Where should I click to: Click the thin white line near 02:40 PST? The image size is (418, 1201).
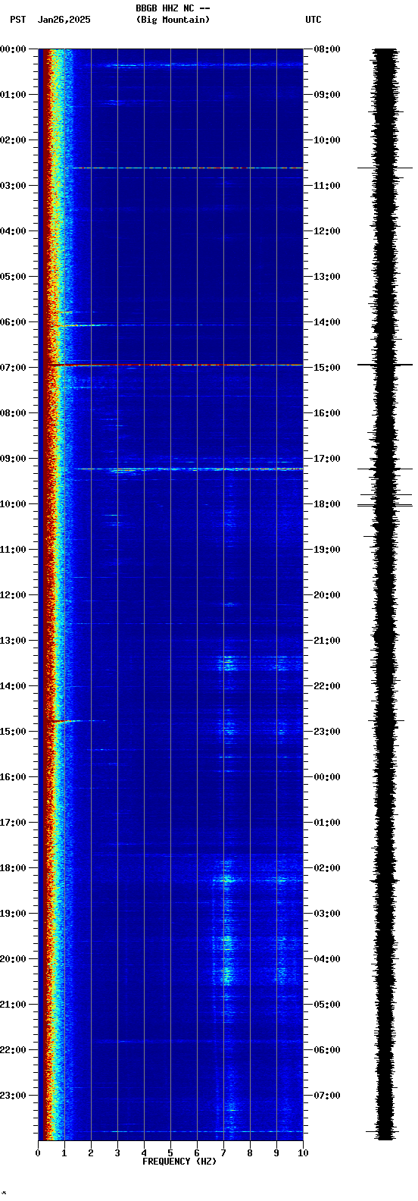(188, 168)
